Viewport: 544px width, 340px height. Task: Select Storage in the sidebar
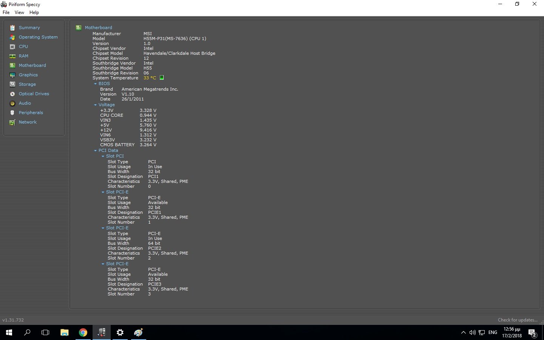(x=27, y=84)
